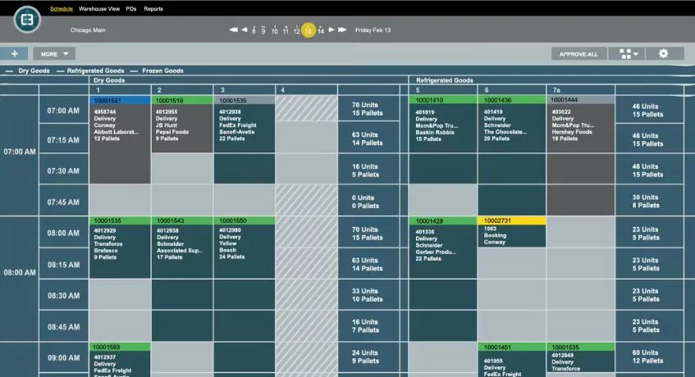Click the APPROVE ALL button

(x=578, y=54)
